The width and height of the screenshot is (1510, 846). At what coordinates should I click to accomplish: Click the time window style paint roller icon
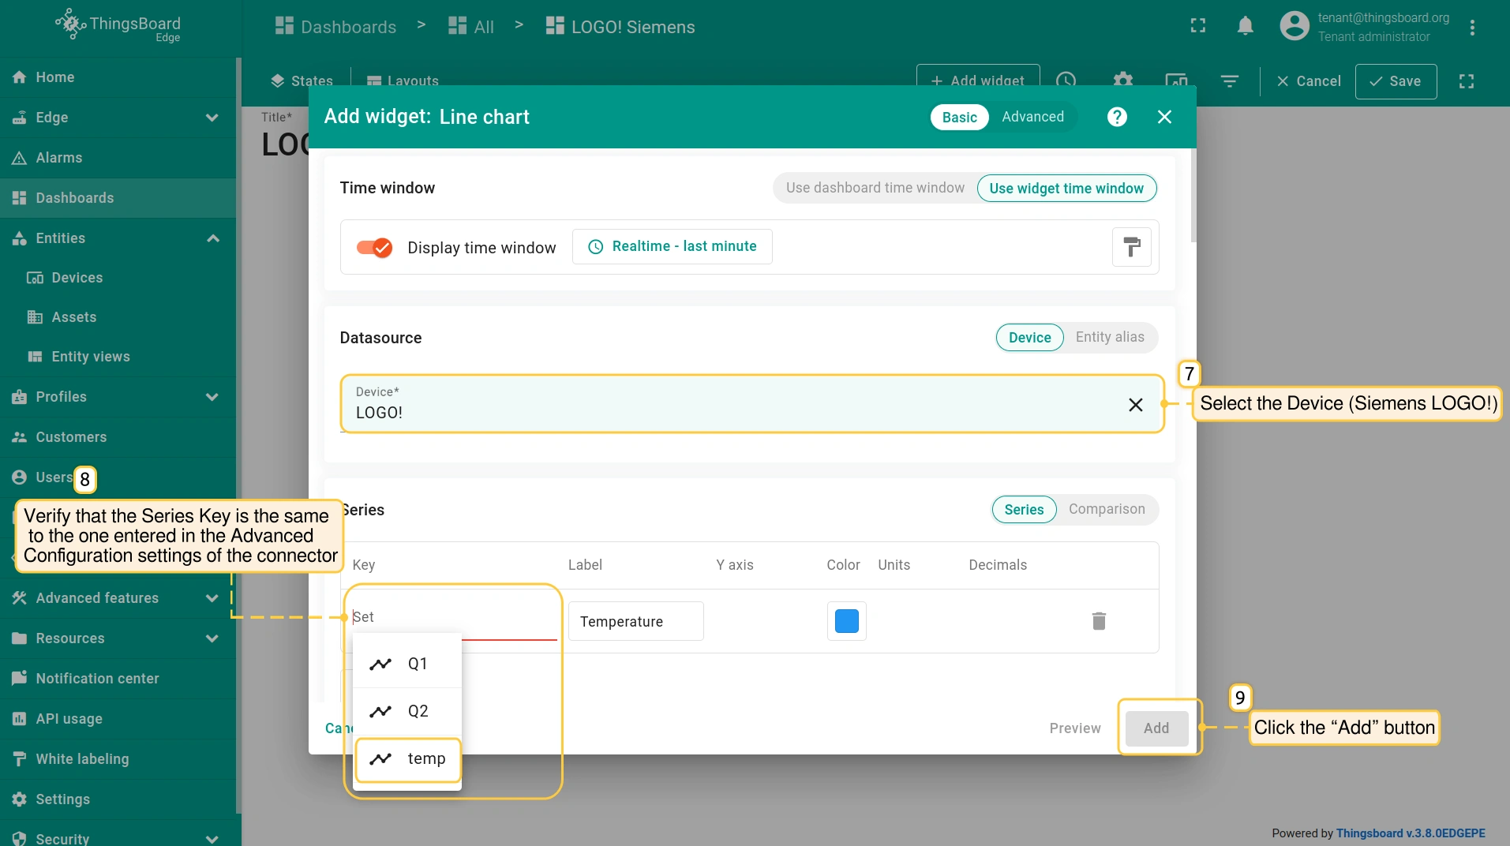point(1131,247)
